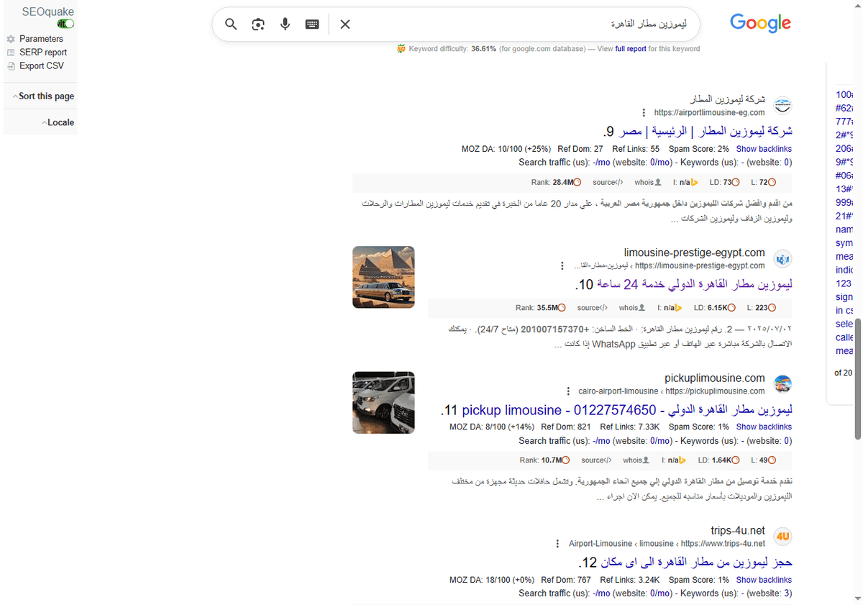The height and width of the screenshot is (605, 863).
Task: Click LD 73 value in result 9
Action: (727, 183)
